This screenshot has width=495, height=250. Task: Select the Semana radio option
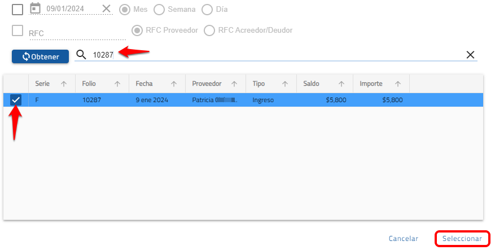[160, 10]
